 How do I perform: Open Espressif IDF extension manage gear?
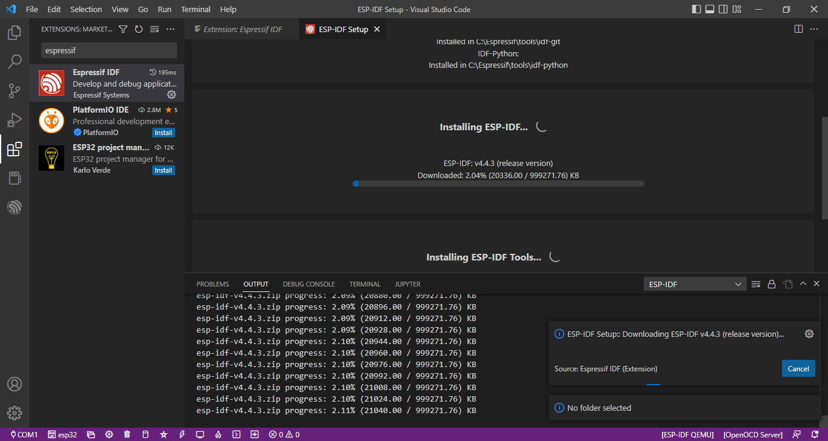coord(172,94)
